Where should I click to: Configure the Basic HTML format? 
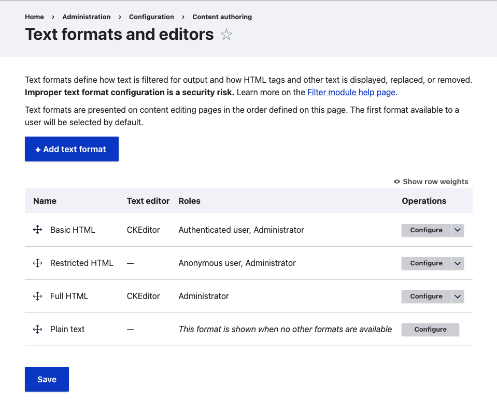pos(426,230)
